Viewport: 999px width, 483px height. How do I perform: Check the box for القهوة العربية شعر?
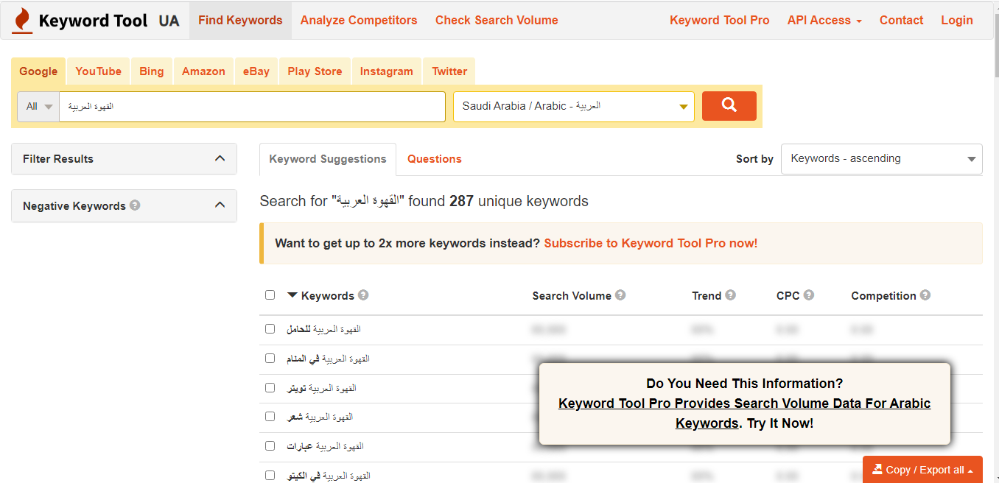click(x=270, y=416)
